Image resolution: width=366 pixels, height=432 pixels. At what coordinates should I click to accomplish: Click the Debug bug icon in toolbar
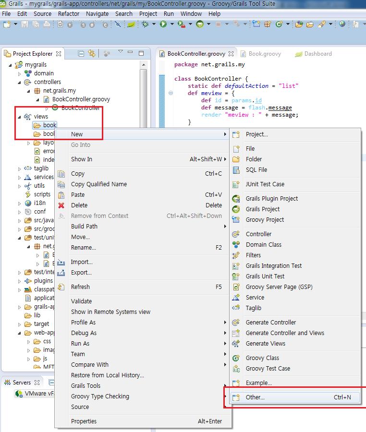point(145,24)
